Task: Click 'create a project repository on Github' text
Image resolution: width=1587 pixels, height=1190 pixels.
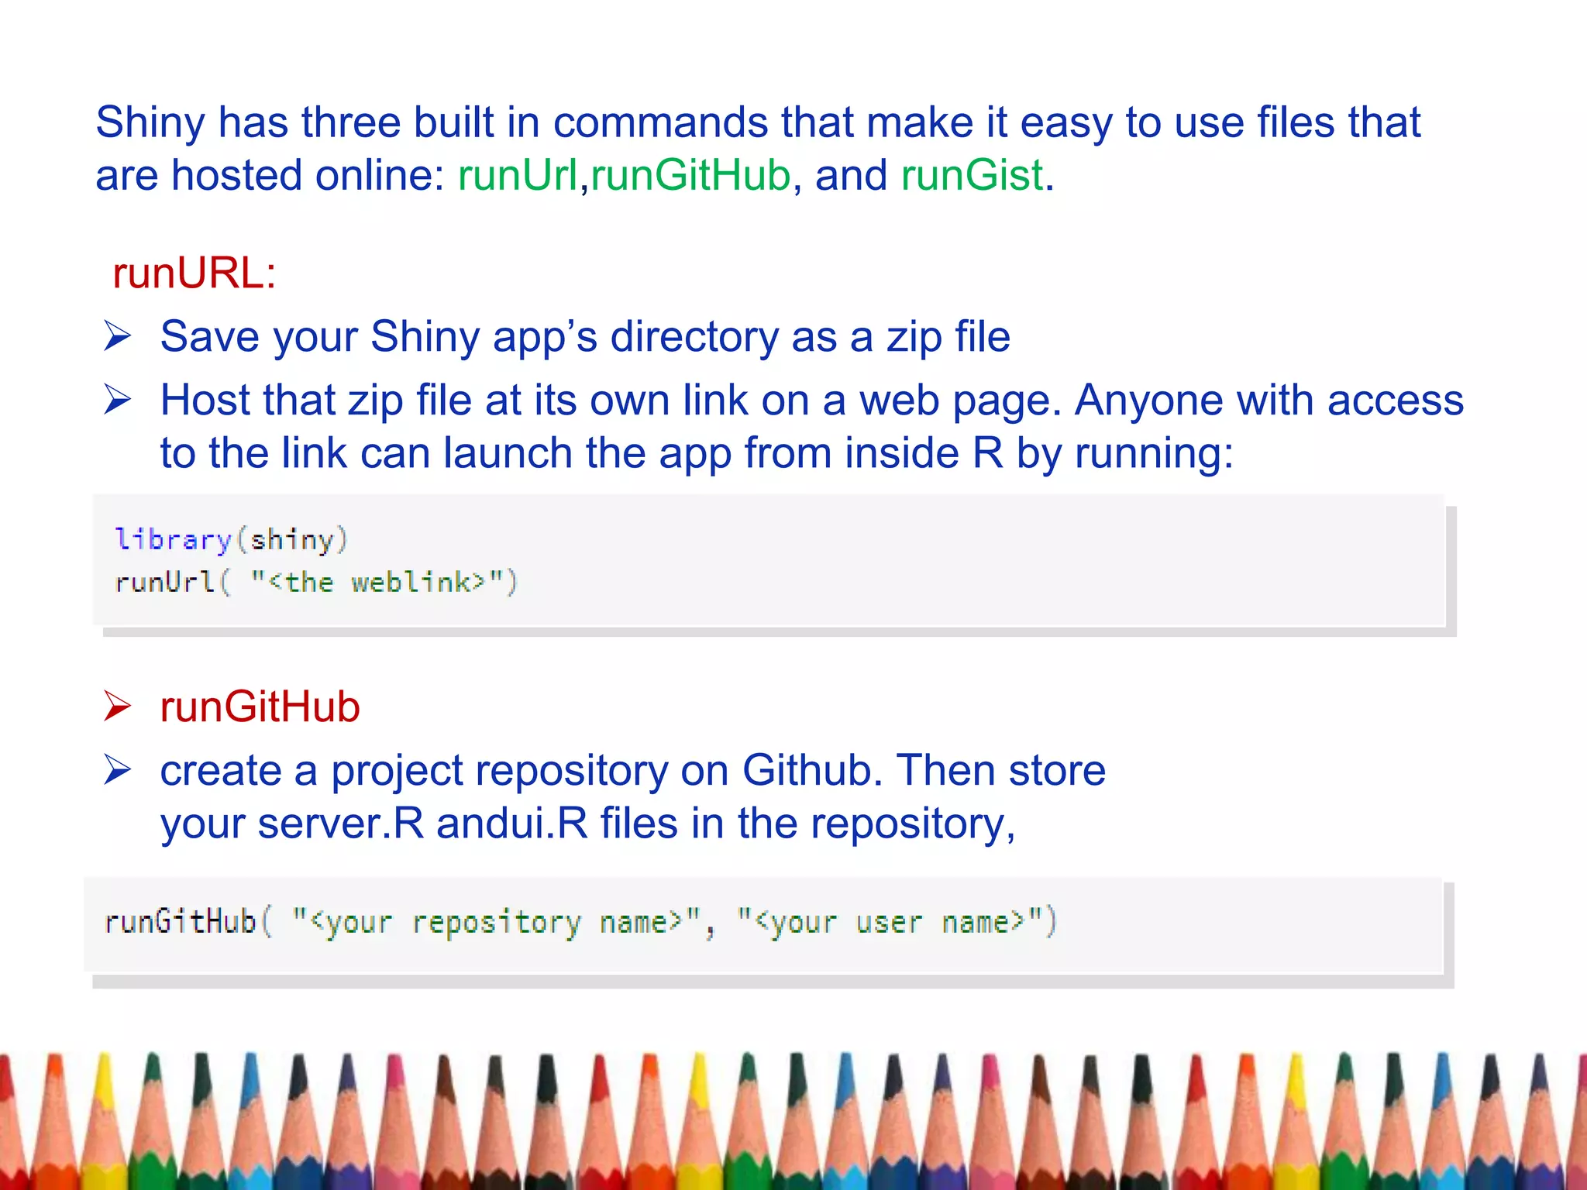Action: (633, 771)
